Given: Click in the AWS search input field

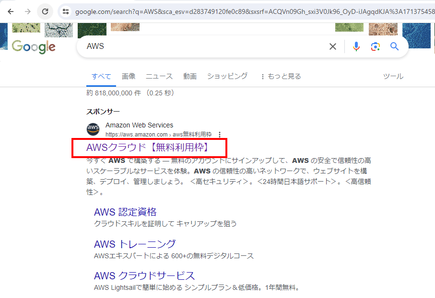Looking at the screenshot, I should point(201,46).
